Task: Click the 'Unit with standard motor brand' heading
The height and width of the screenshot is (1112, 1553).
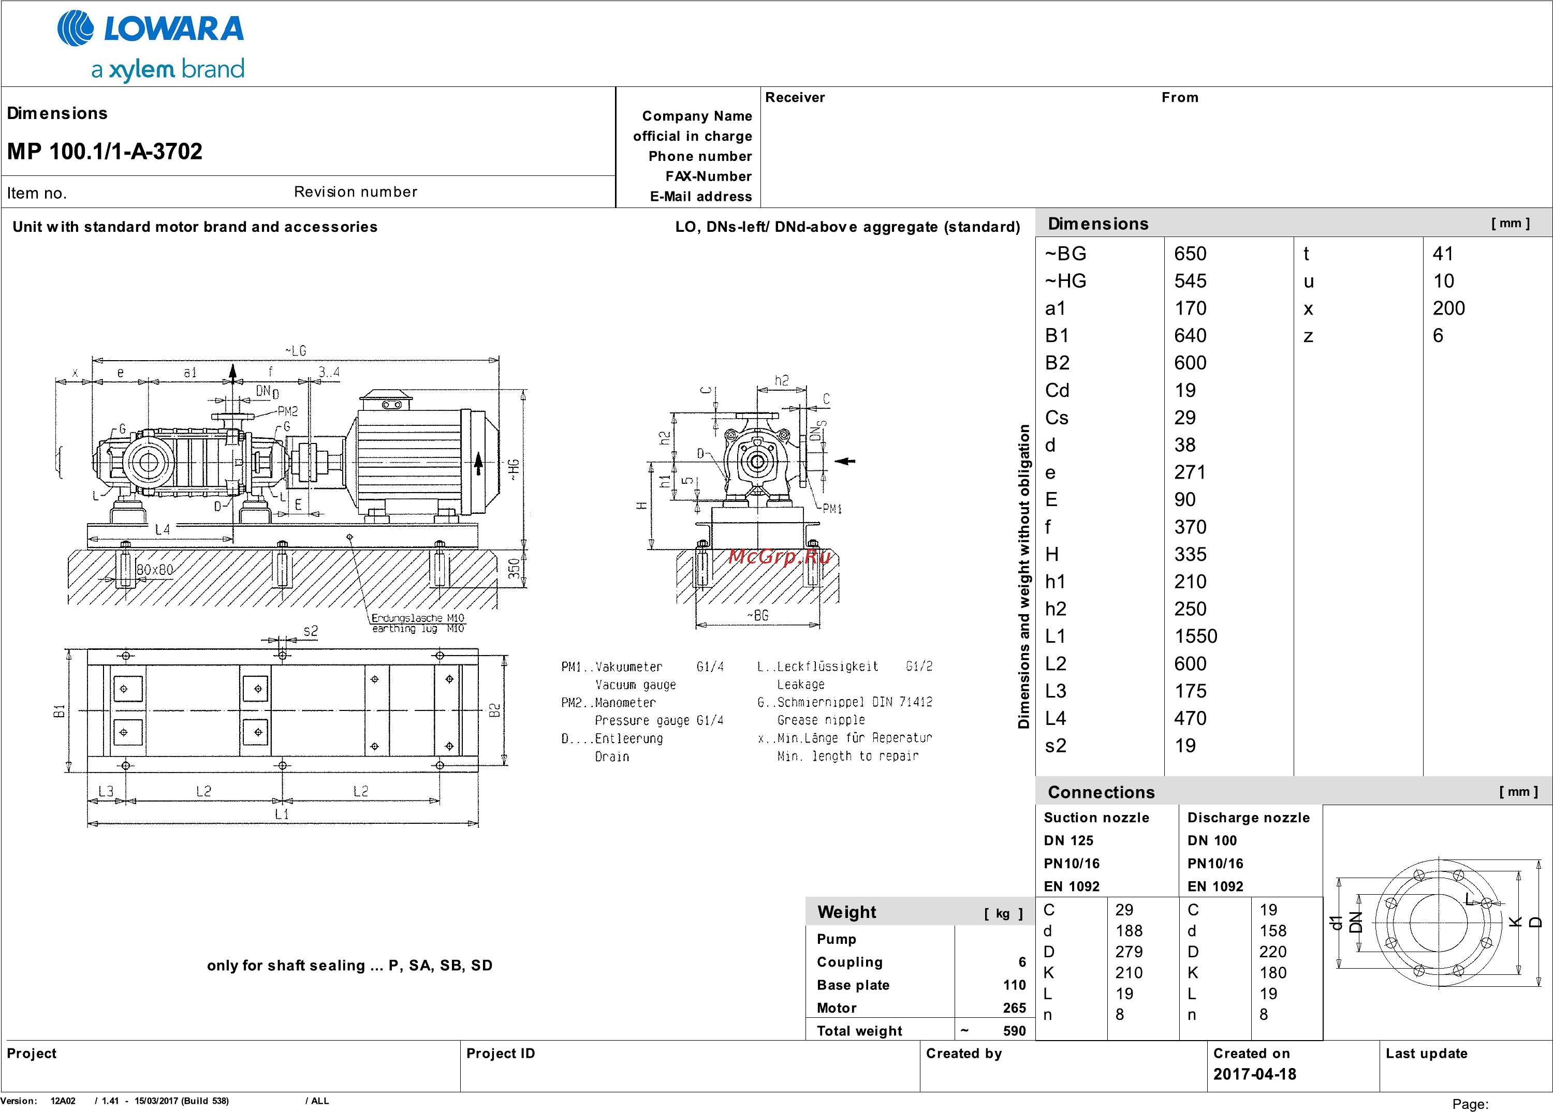Action: pos(195,227)
